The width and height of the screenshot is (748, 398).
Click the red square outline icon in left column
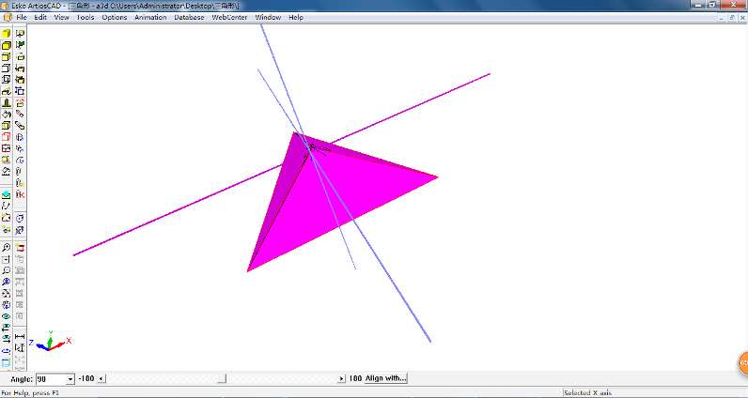tap(7, 137)
